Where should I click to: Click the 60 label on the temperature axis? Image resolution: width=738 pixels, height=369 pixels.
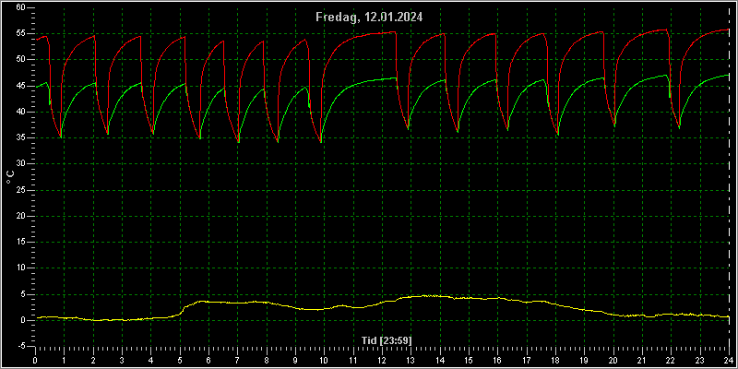click(x=19, y=7)
